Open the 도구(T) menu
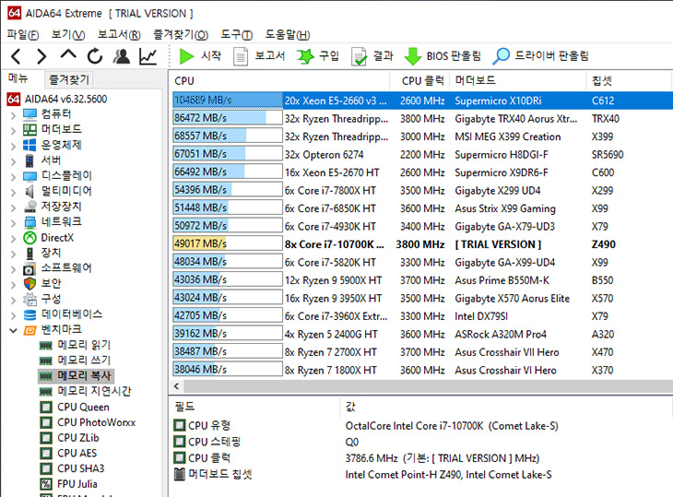The image size is (673, 497). pyautogui.click(x=237, y=35)
